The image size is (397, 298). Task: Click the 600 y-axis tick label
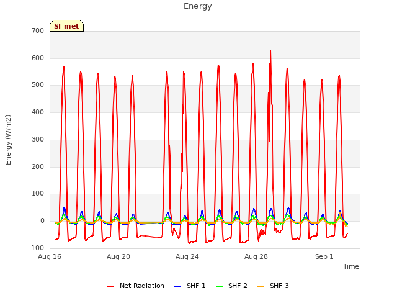[38, 58]
